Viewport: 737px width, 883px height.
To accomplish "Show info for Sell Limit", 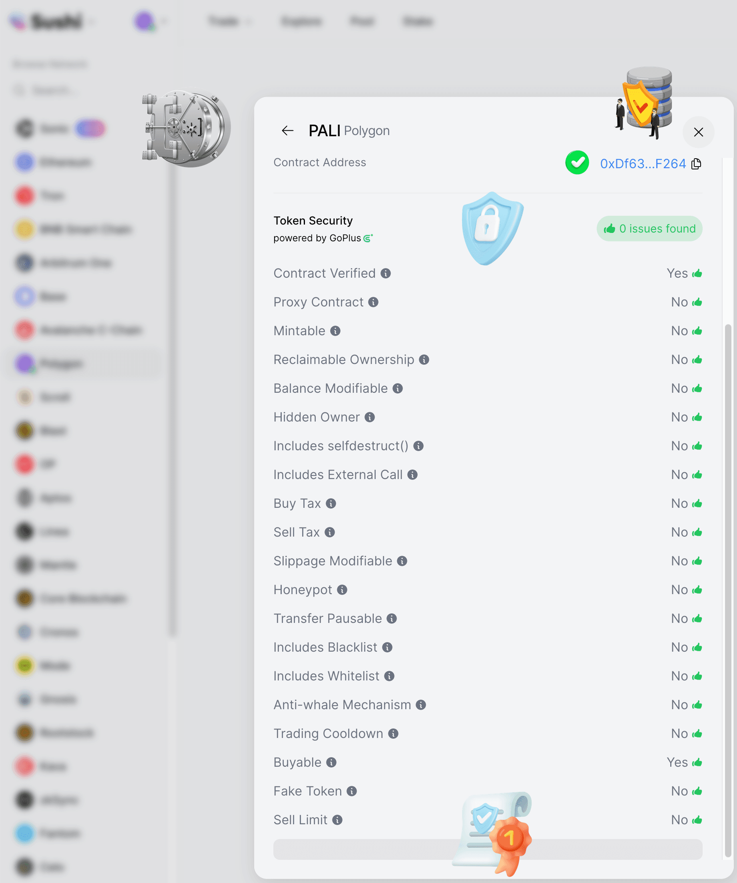I will [337, 820].
